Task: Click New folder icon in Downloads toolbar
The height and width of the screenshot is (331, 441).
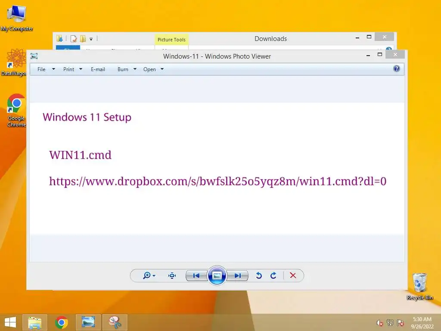Action: 83,38
